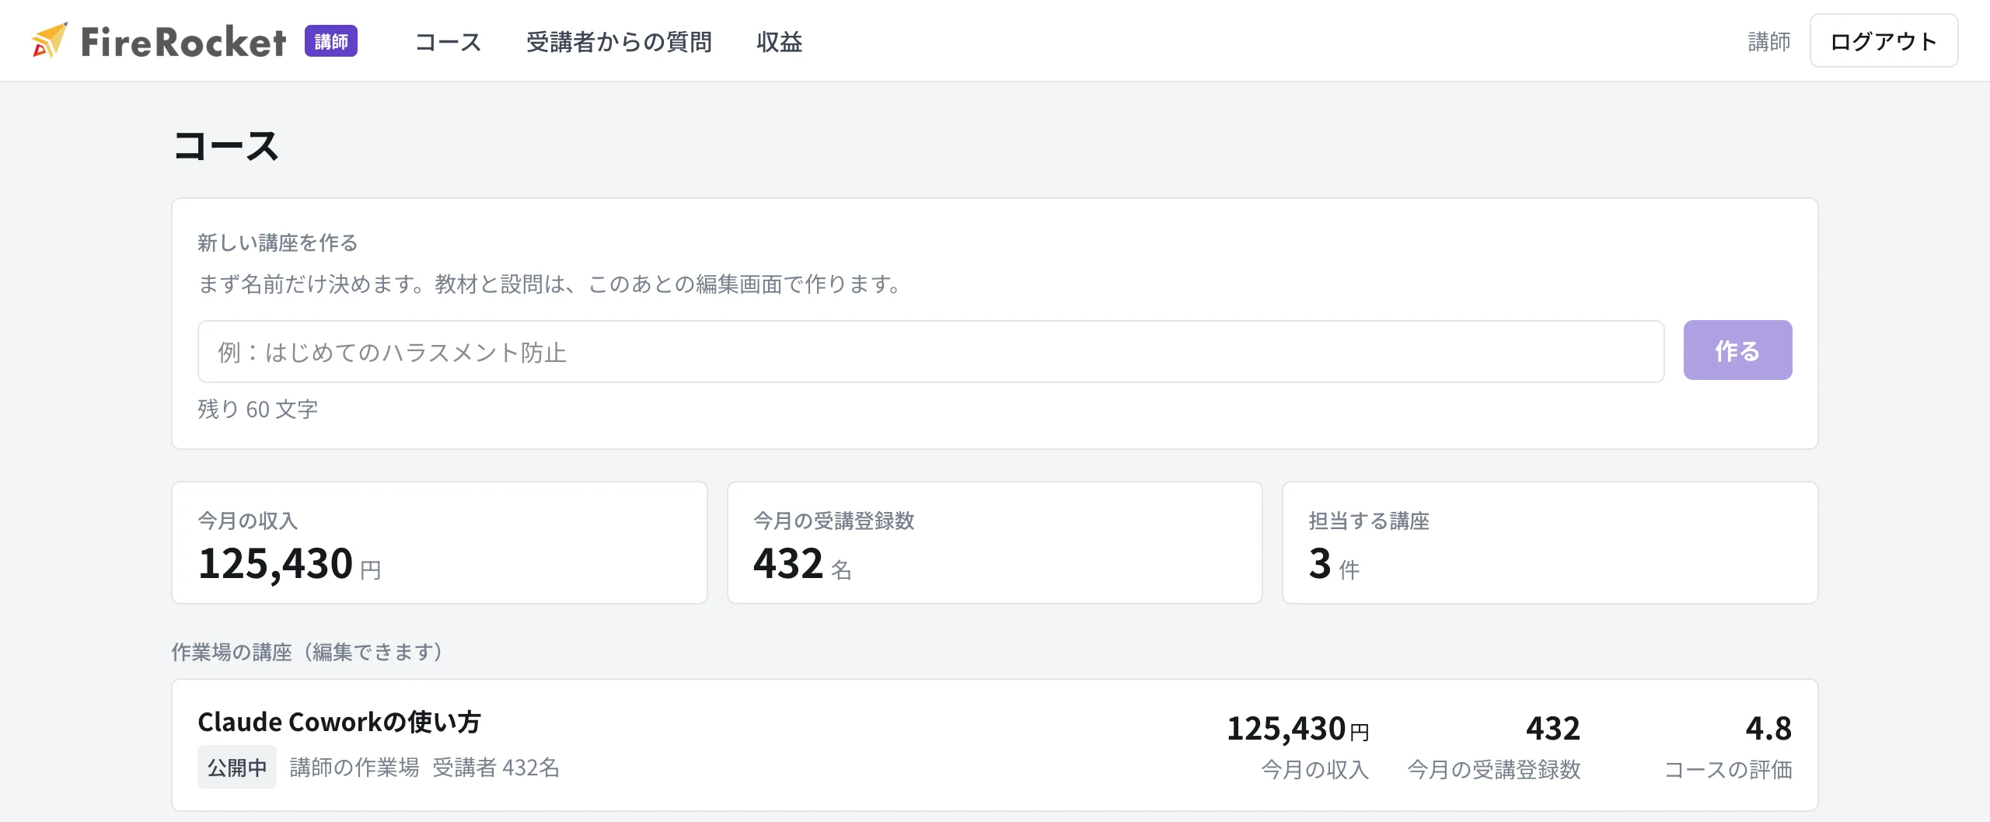Select the 担当する講座 3件 card
Screen dimensions: 1990x822
click(1550, 542)
